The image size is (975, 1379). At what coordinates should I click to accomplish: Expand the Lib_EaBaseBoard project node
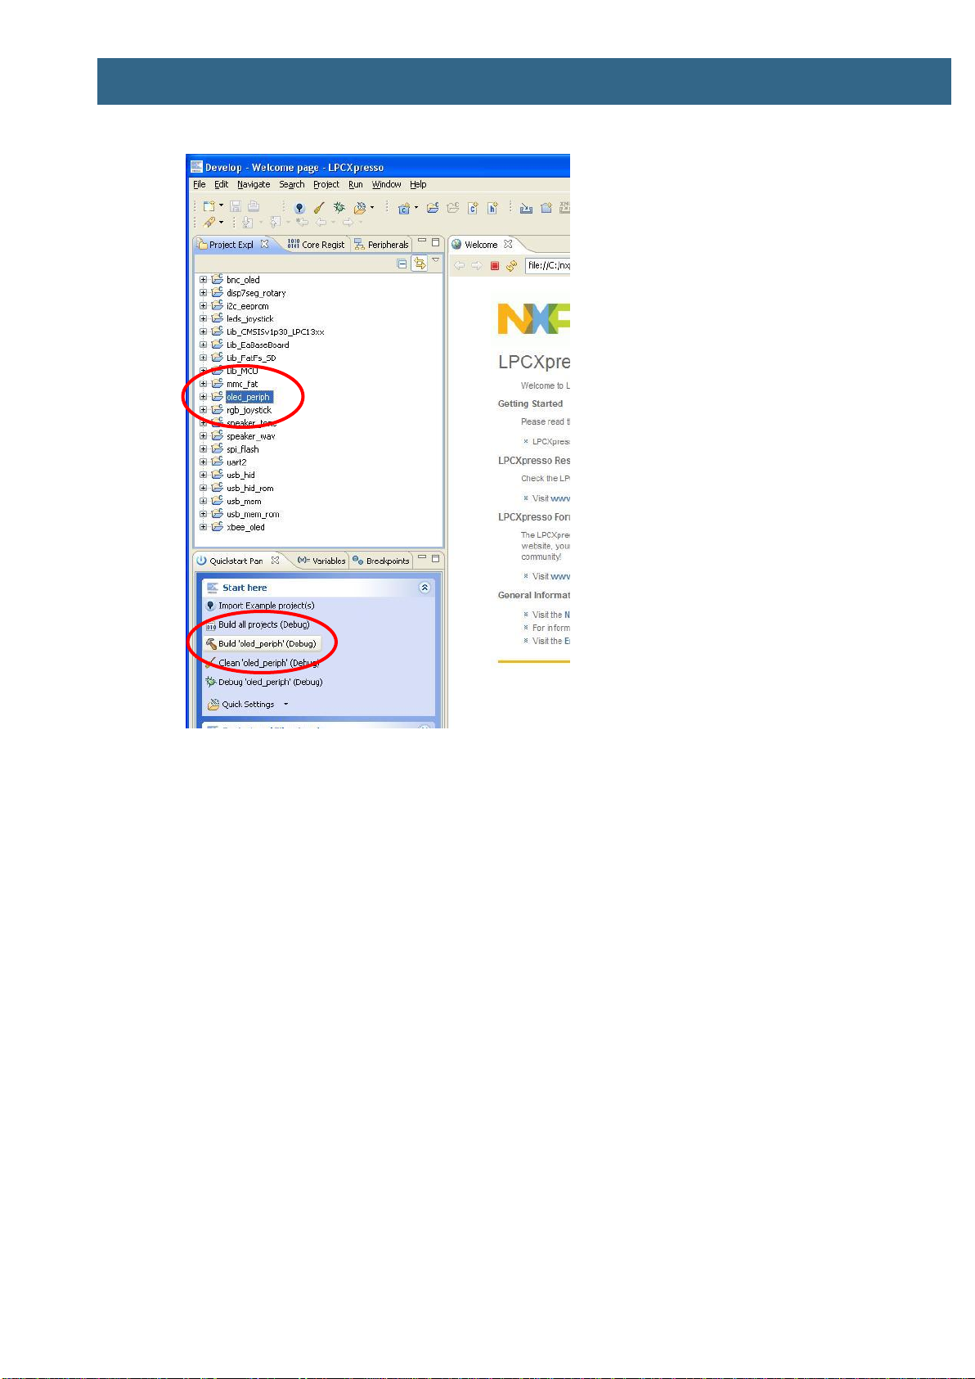pyautogui.click(x=203, y=345)
